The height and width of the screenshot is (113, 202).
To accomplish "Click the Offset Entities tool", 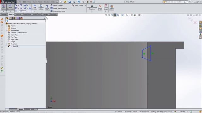I will pyautogui.click(x=47, y=8).
